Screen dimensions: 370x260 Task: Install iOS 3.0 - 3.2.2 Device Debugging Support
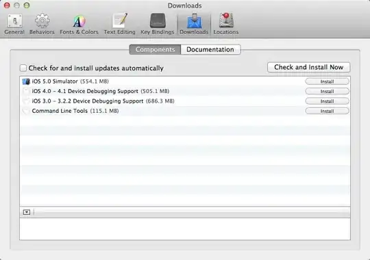point(327,101)
